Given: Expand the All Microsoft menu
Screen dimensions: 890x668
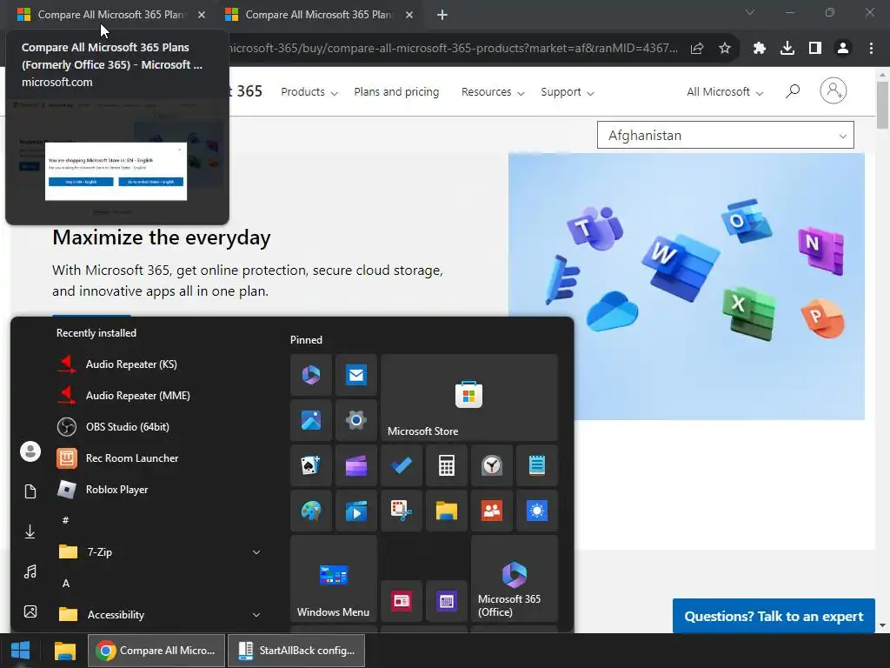Looking at the screenshot, I should [725, 92].
